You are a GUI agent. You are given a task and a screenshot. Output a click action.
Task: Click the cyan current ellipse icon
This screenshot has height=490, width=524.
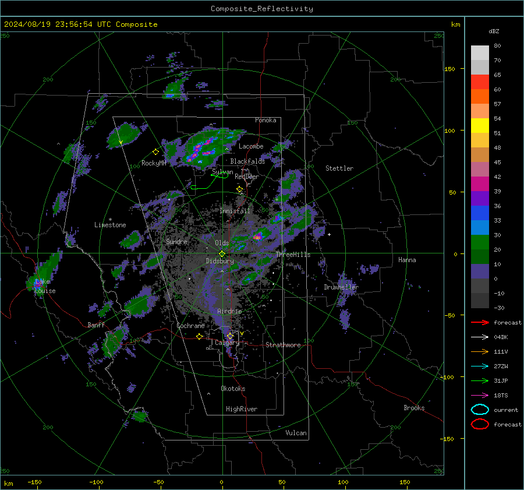[x=480, y=410]
